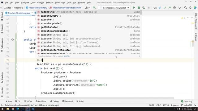Open the Analyze menu

pos(41,2)
